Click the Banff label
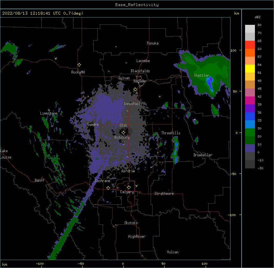This screenshot has height=268, width=274. 39,180
